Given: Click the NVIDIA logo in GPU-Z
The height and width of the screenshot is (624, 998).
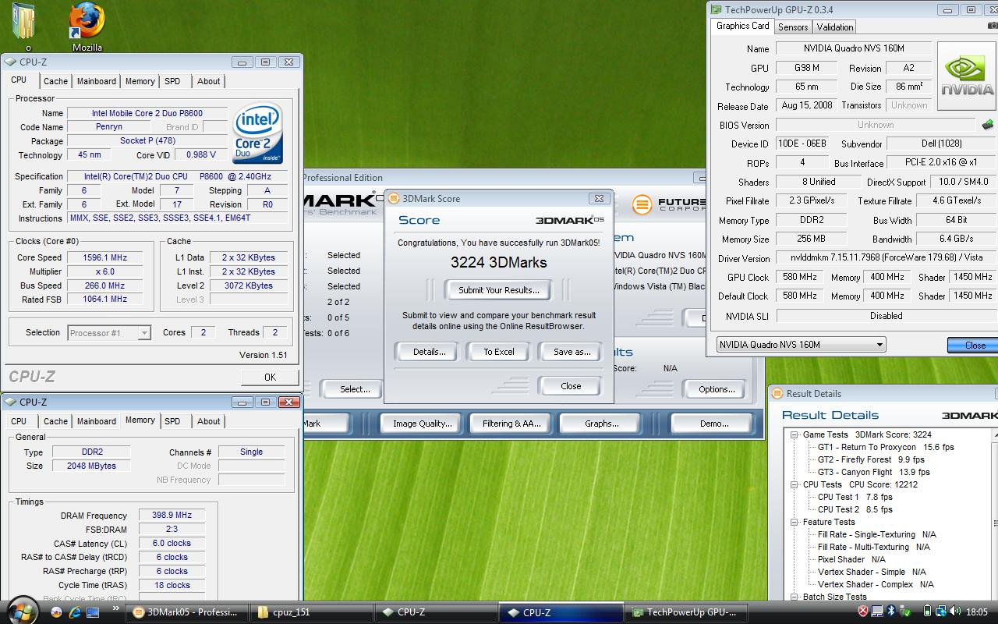Looking at the screenshot, I should 967,76.
